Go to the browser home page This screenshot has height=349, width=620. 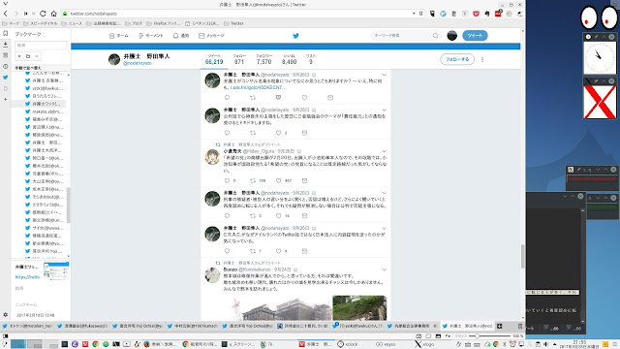54,14
